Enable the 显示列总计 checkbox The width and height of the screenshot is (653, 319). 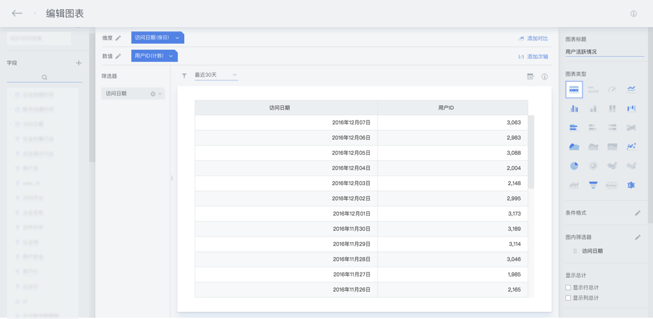point(568,297)
